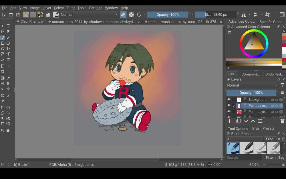The width and height of the screenshot is (286, 179).
Task: Toggle Preserve Alpha checkerboard button
Action: tap(131, 15)
